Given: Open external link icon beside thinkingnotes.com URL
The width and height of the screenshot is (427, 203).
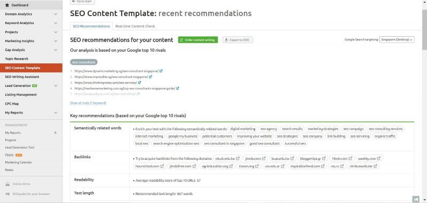Looking at the screenshot, I should (139, 83).
